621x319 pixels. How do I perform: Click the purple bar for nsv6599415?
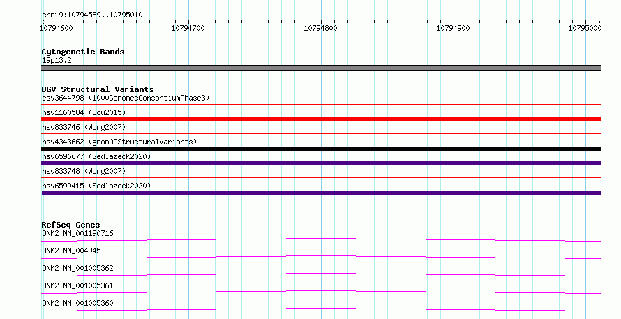(x=321, y=193)
